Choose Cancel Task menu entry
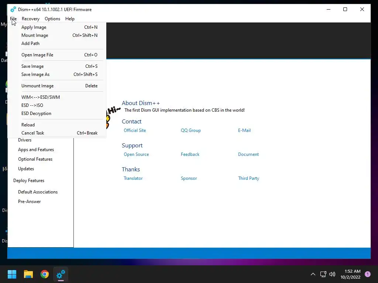 tap(57, 133)
